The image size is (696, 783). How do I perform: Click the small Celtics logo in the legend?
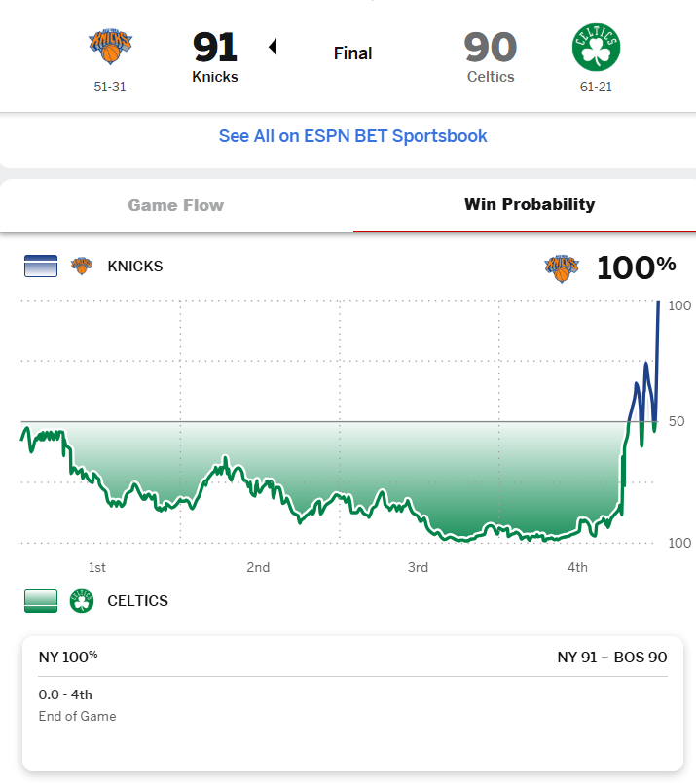[82, 600]
